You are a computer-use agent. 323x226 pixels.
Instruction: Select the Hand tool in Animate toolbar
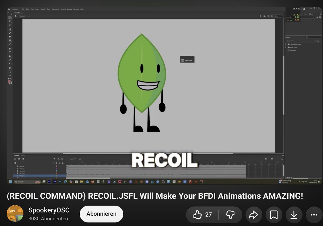click(10, 68)
